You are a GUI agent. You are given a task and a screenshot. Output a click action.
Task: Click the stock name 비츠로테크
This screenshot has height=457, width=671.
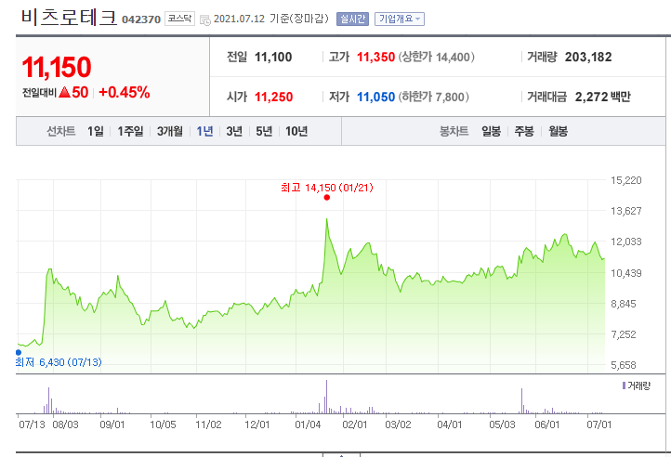click(x=69, y=18)
